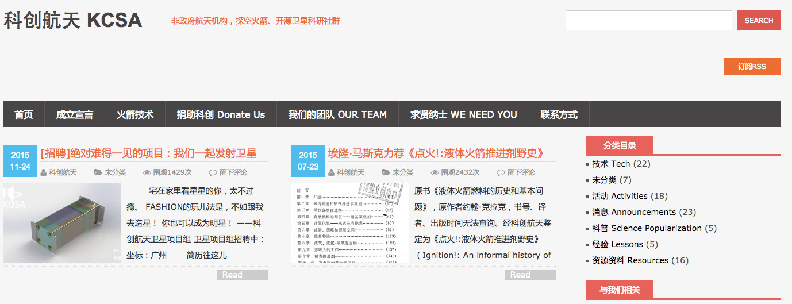The height and width of the screenshot is (304, 792).
Task: Open the 首页 home menu item
Action: click(24, 114)
